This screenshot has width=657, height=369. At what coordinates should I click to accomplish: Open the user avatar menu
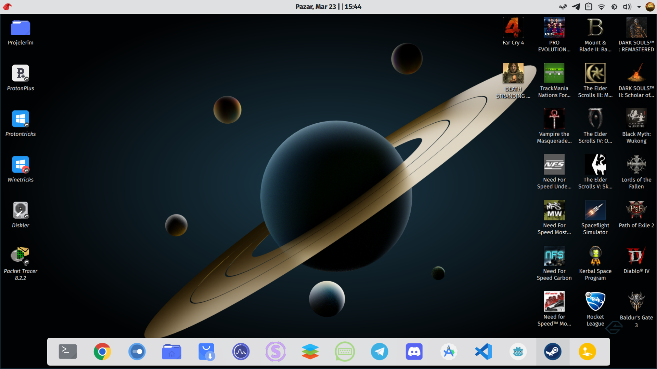[x=650, y=6]
